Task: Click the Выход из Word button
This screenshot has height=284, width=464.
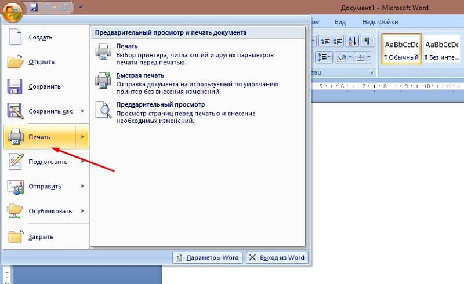Action: [x=276, y=258]
